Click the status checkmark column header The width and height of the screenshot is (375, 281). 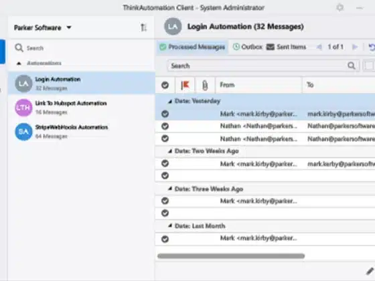165,85
